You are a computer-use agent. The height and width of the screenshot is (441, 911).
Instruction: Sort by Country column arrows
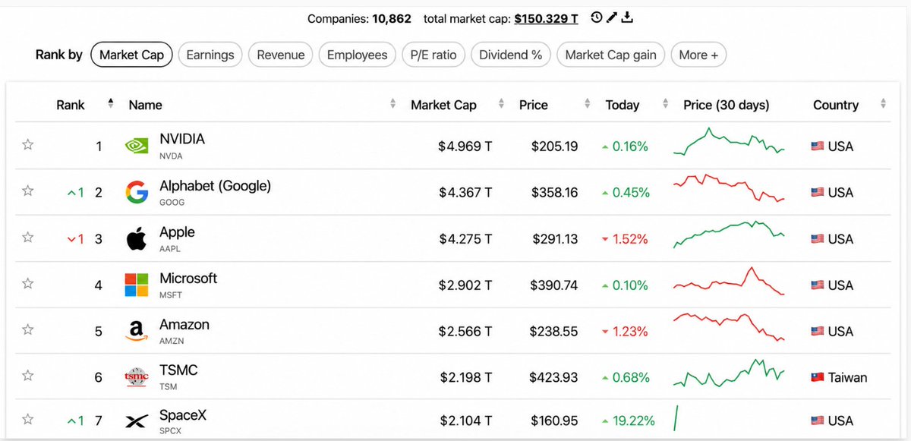[883, 104]
